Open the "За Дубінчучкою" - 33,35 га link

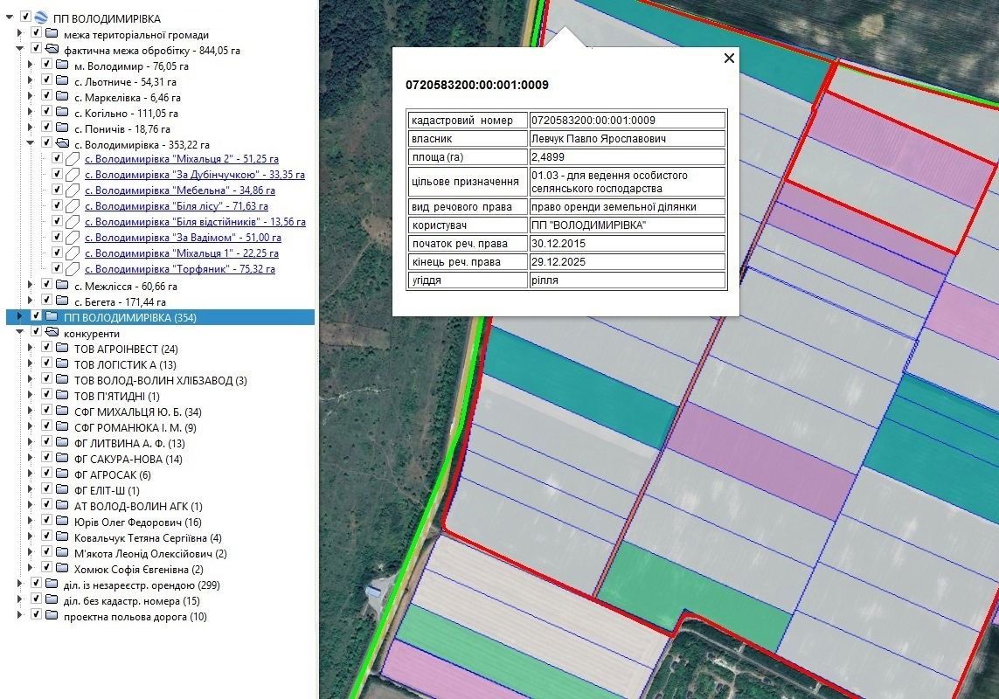coord(194,175)
